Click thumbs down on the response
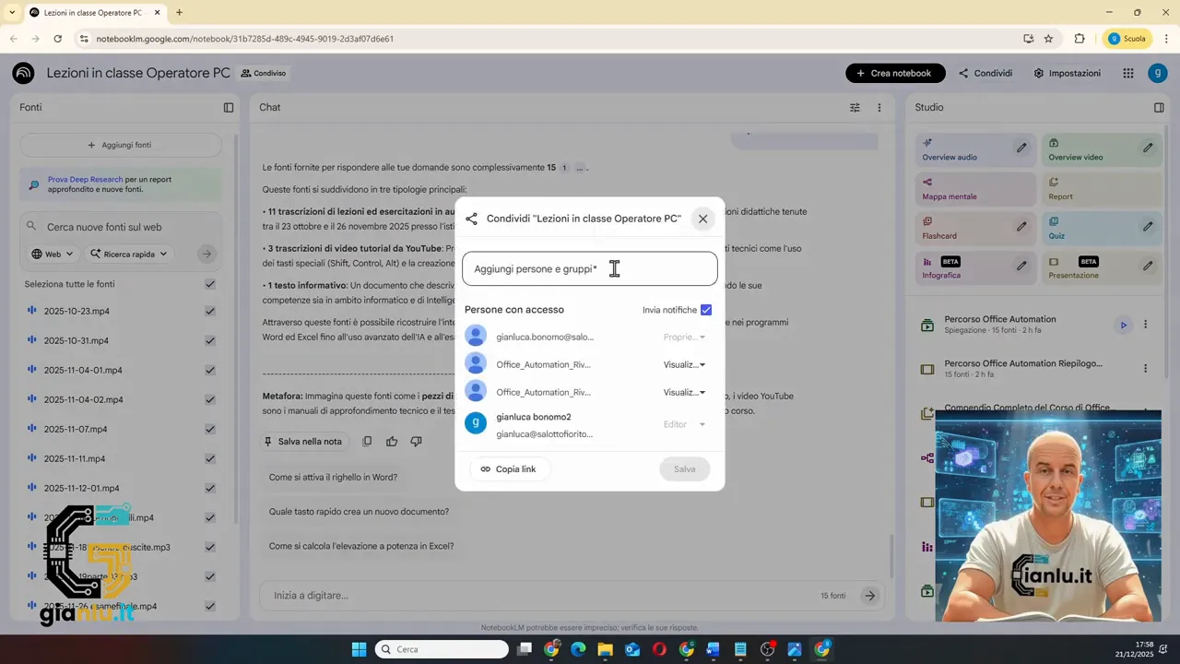Image resolution: width=1180 pixels, height=664 pixels. point(416,442)
